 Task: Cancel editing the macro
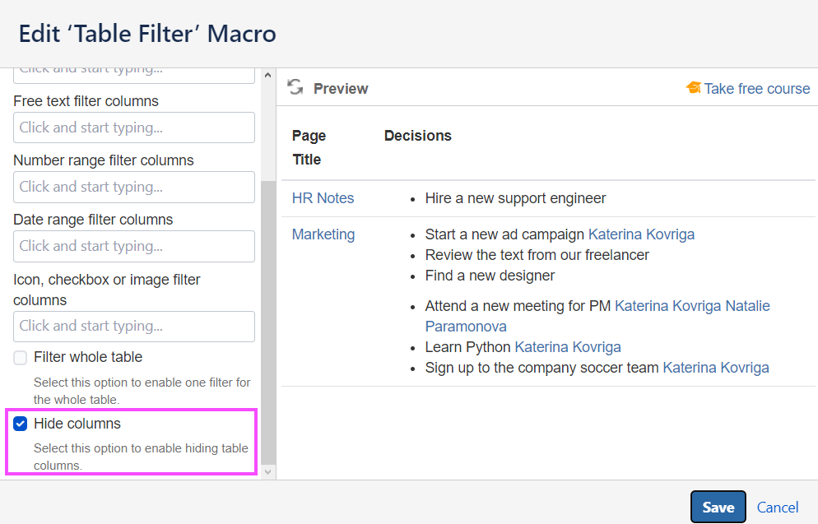click(x=778, y=508)
